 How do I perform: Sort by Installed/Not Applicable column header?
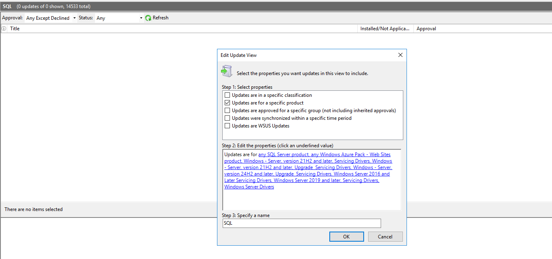(x=386, y=29)
